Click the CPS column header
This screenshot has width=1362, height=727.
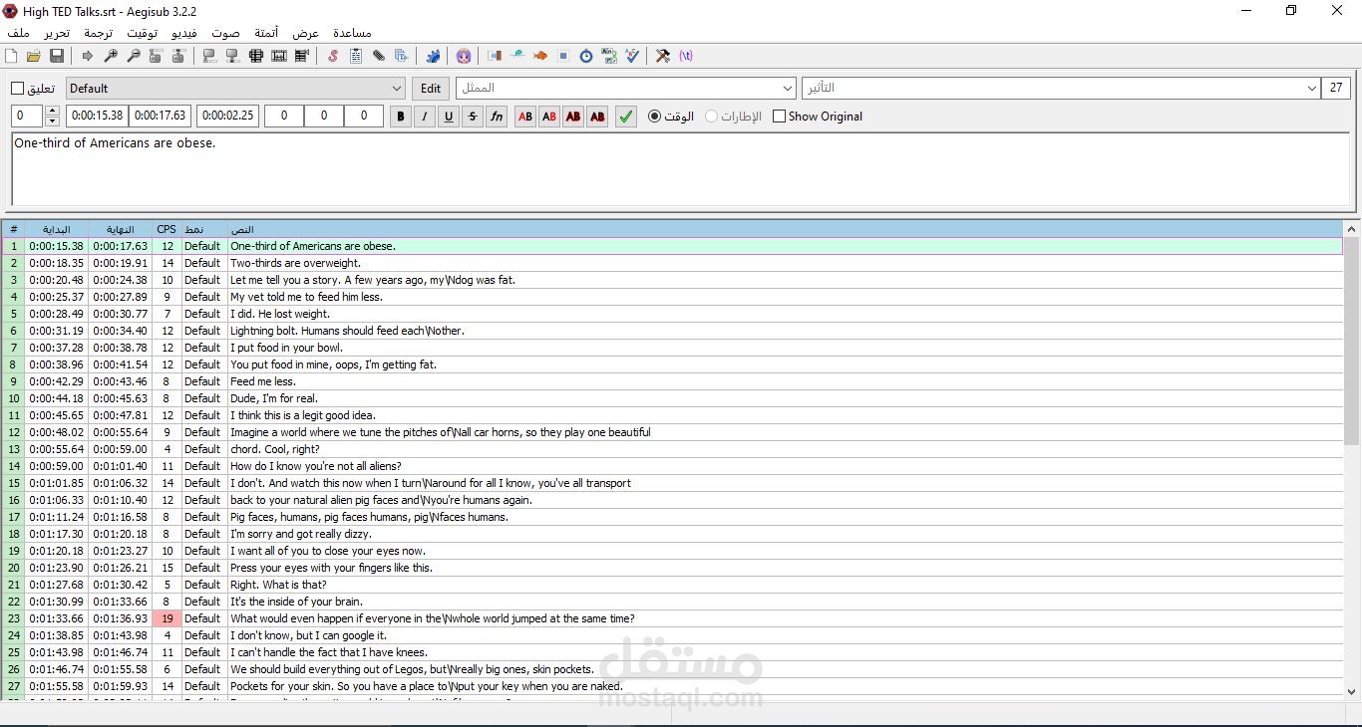coord(167,229)
